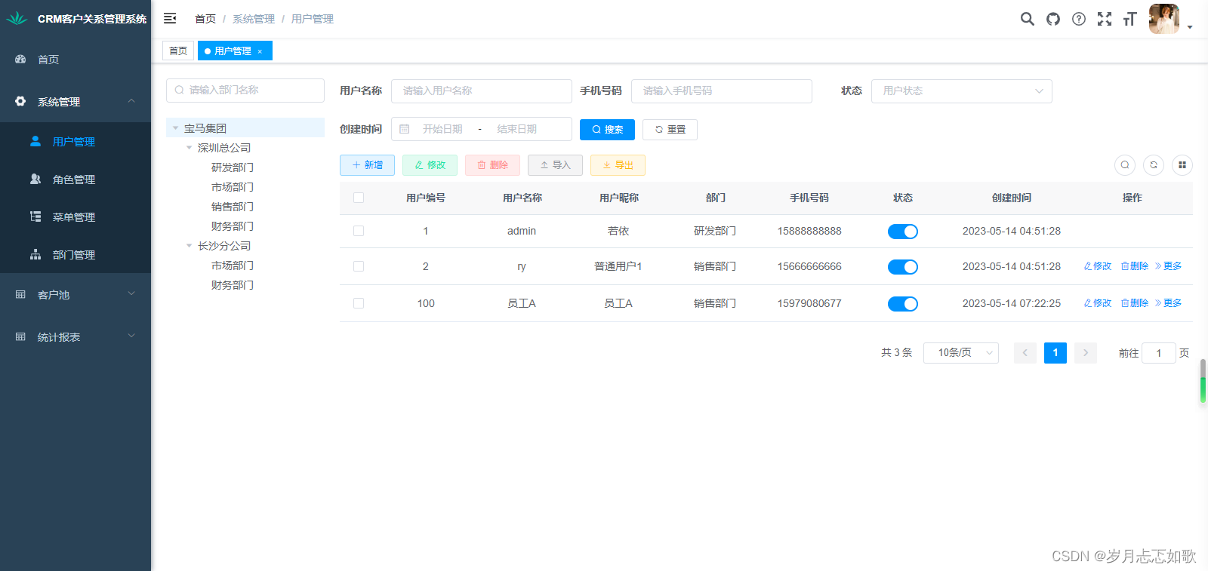The image size is (1208, 571).
Task: Check the admin row checkbox
Action: (359, 231)
